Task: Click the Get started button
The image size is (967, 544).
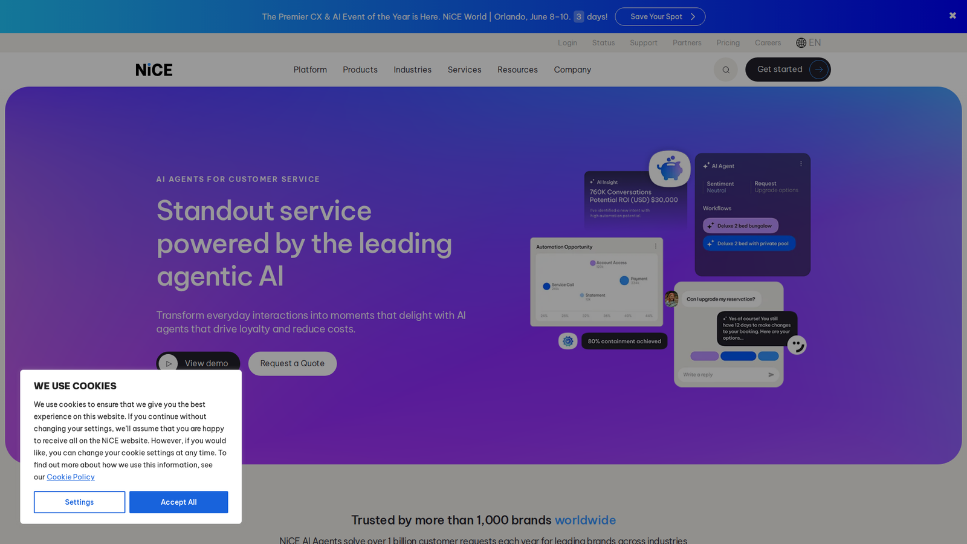Action: coord(788,70)
